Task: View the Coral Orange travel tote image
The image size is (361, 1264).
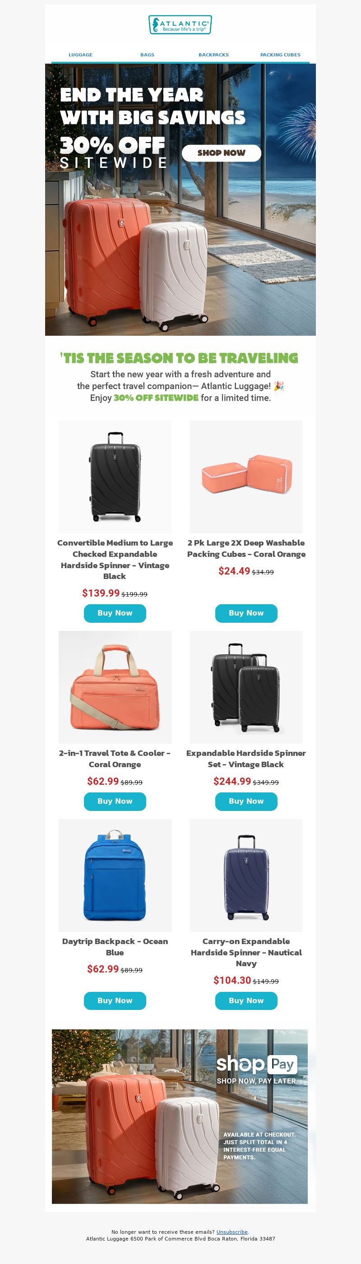Action: [x=115, y=687]
